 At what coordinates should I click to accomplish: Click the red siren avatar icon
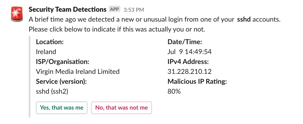17,15
